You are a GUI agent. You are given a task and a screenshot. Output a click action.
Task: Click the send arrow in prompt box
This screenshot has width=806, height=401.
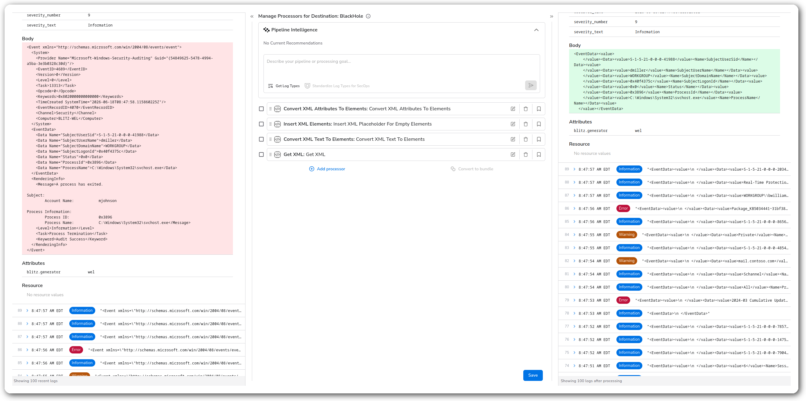click(531, 85)
